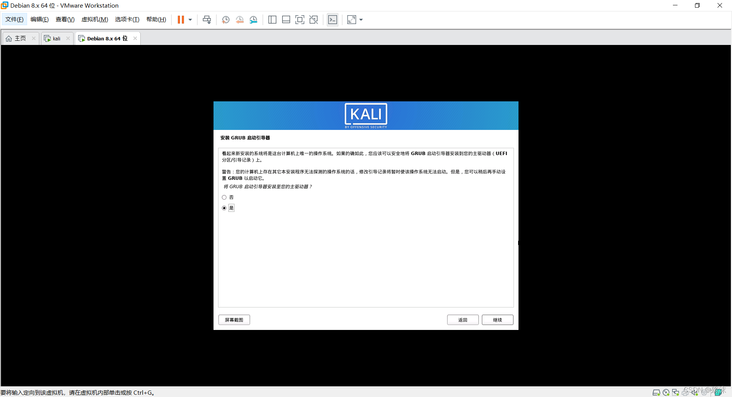Expand the stretch guest dropdown arrow
The image size is (732, 397).
click(x=361, y=20)
